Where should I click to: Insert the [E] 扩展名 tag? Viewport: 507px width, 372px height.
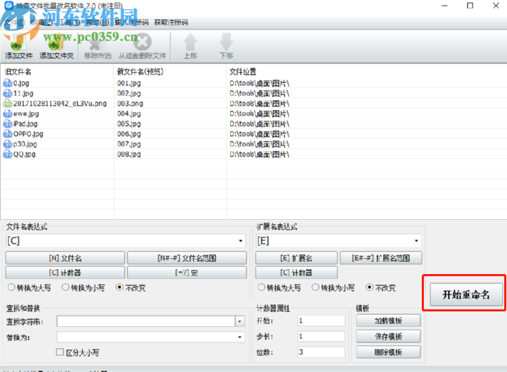296,258
